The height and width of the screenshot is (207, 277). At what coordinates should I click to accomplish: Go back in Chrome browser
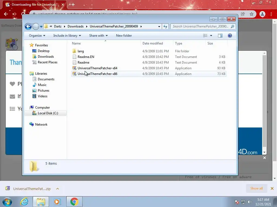click(x=6, y=14)
